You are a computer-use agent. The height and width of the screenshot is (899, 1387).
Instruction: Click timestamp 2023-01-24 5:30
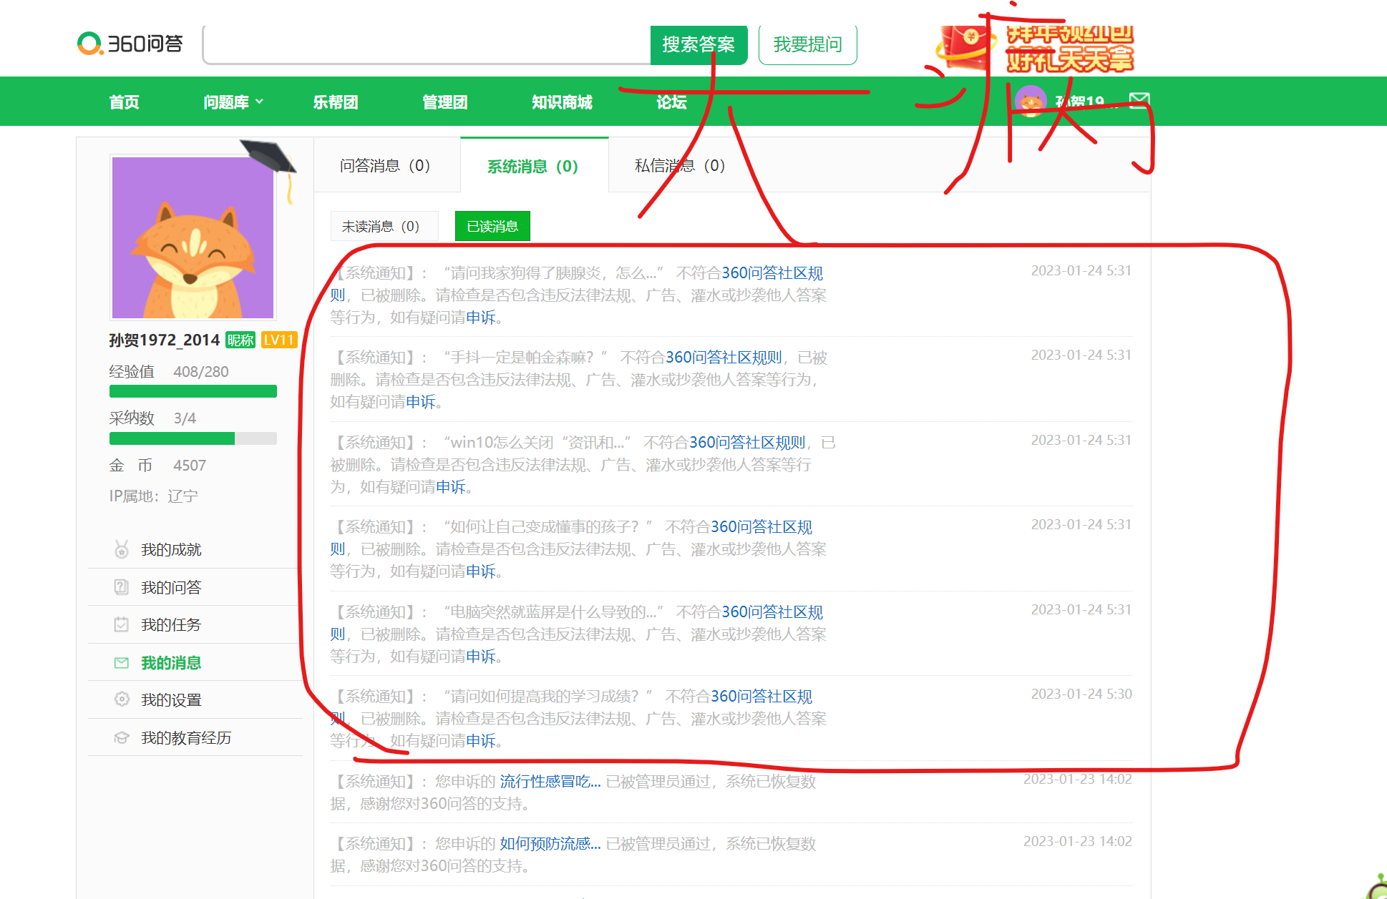point(1081,694)
